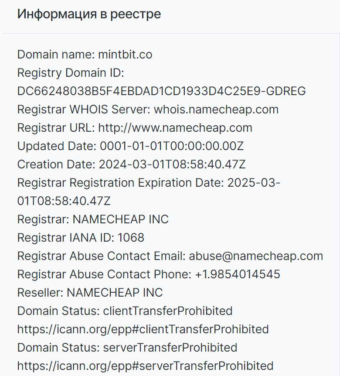Click the heading Информация в реестре
Image resolution: width=340 pixels, height=376 pixels.
(89, 14)
